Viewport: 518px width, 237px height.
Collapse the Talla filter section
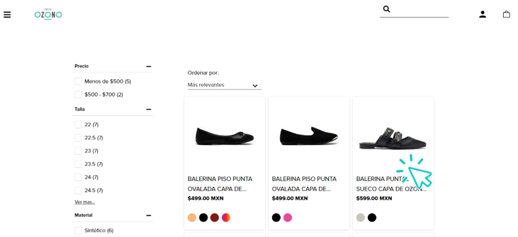[149, 109]
